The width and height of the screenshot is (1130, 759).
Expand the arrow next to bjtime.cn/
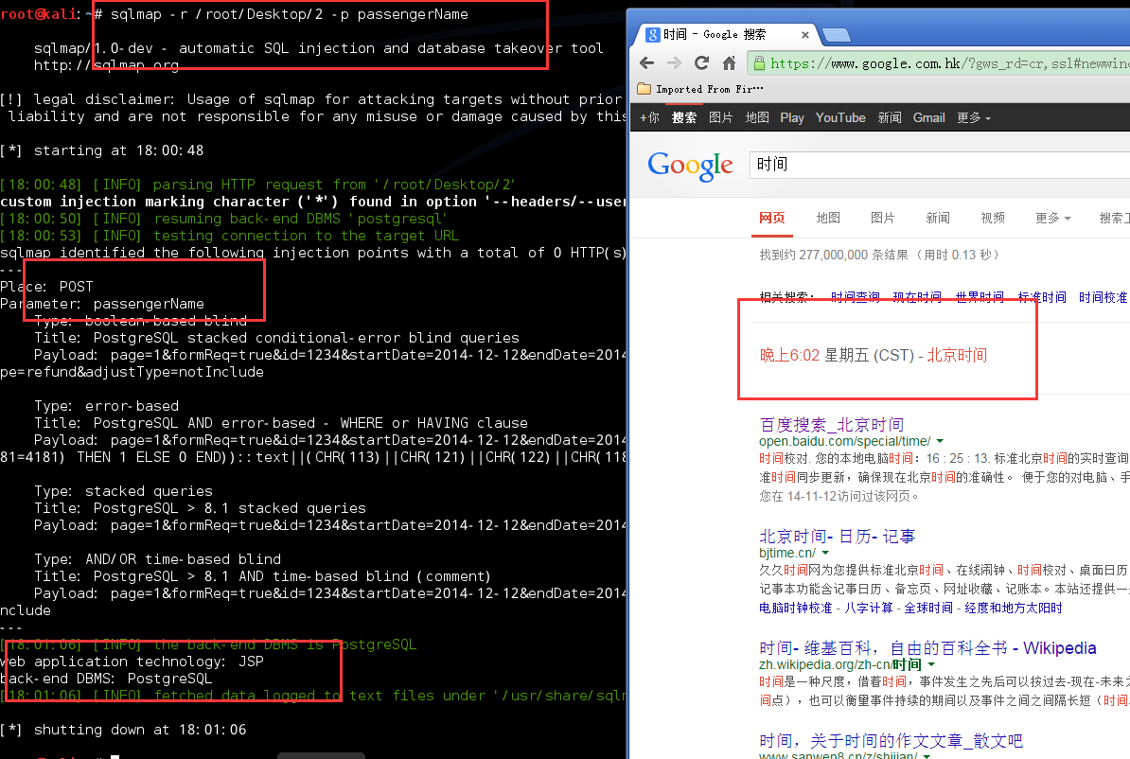(x=825, y=553)
